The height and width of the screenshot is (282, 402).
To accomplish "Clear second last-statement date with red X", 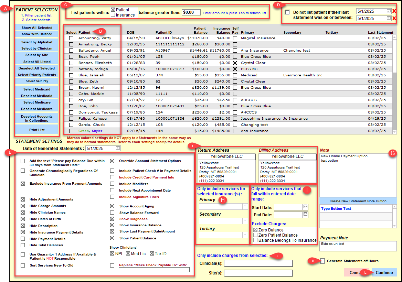I will [x=394, y=18].
